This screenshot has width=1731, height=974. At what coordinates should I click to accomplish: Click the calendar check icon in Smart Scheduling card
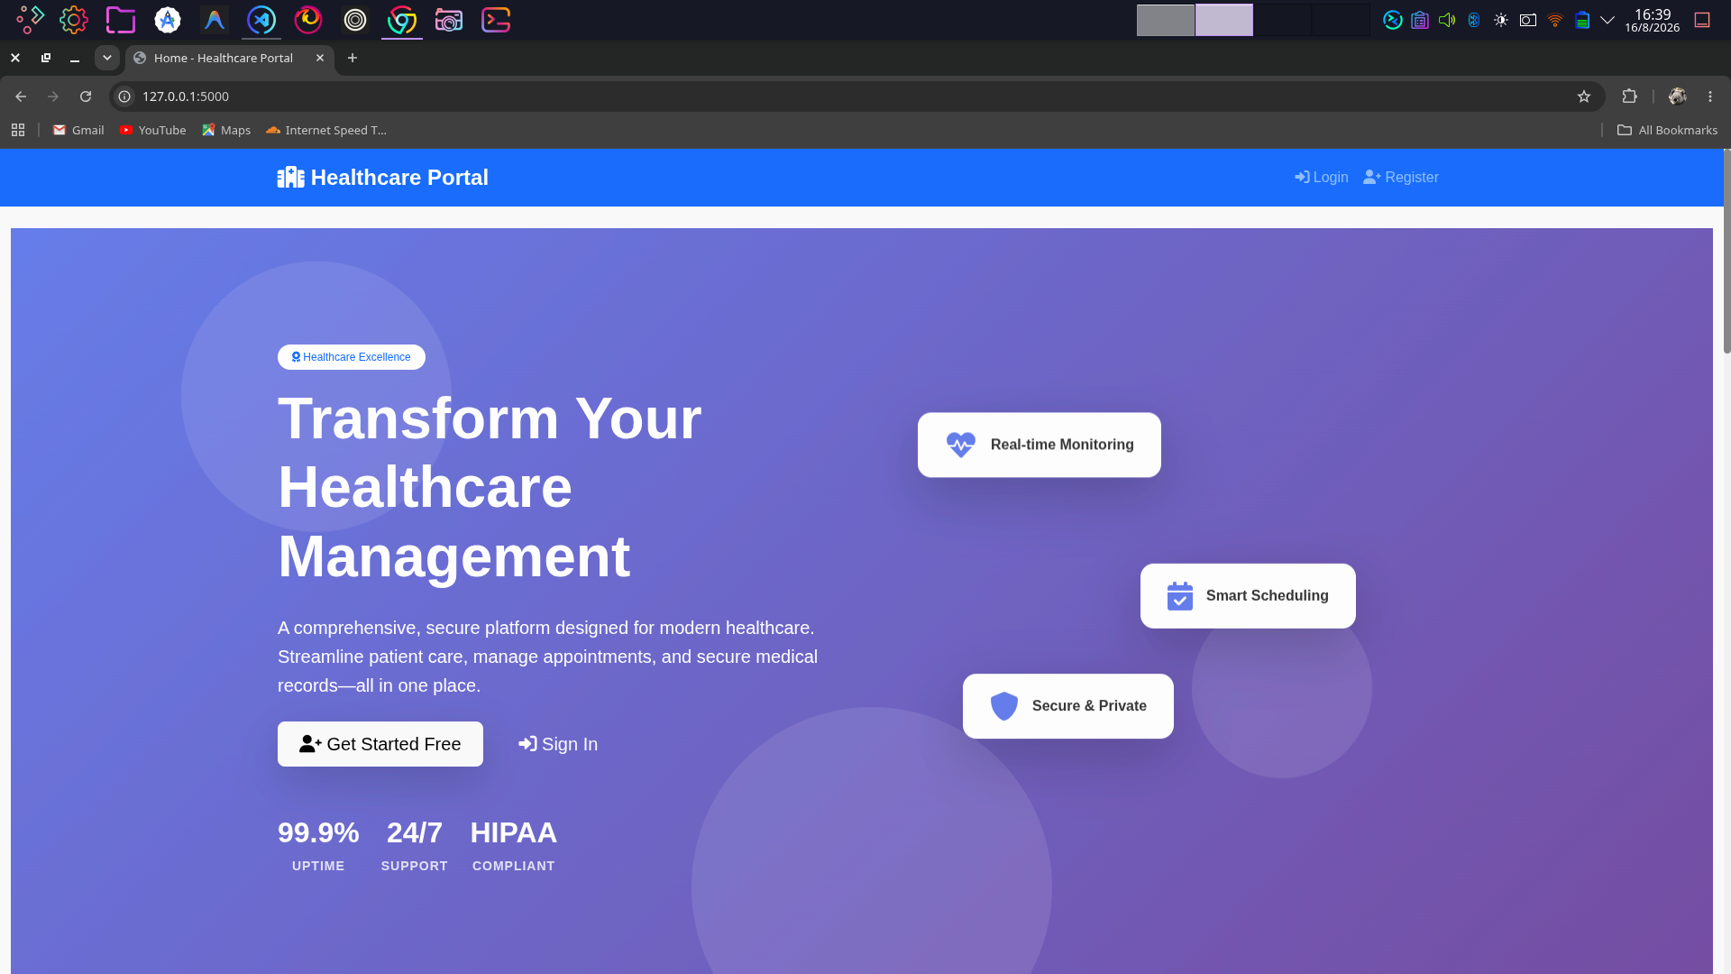tap(1180, 596)
